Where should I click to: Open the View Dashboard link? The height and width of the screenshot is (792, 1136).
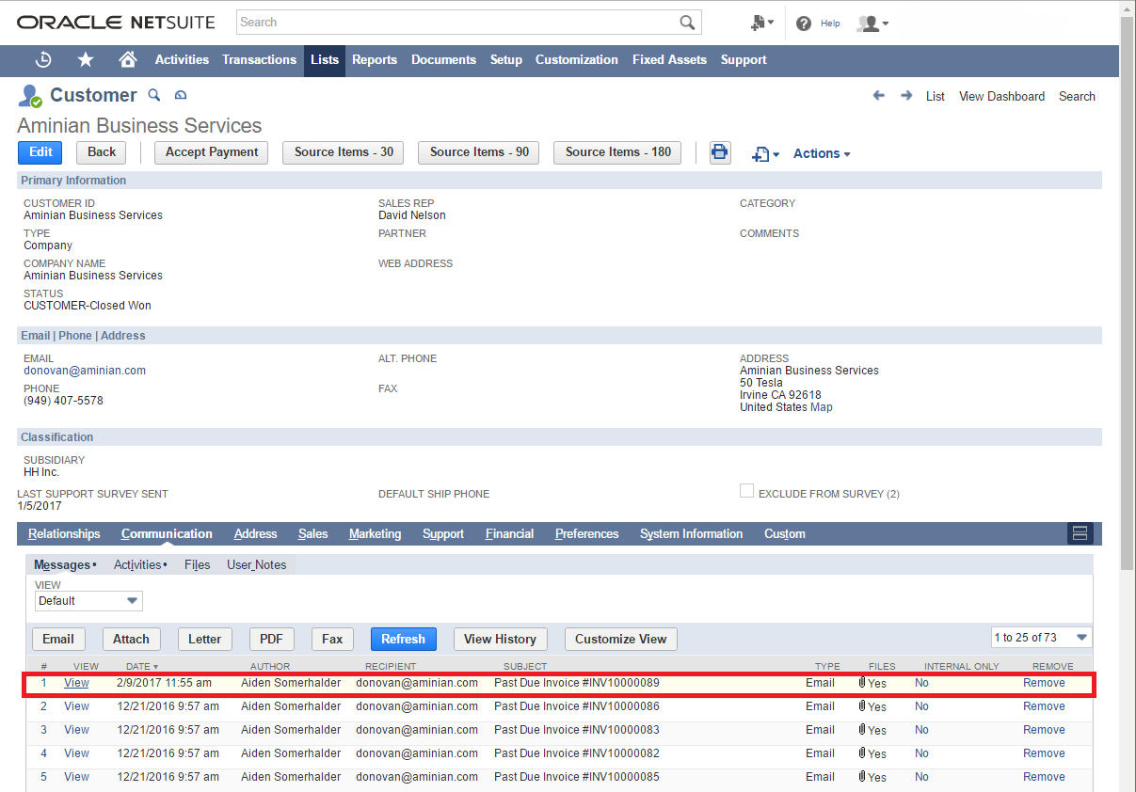tap(1001, 96)
